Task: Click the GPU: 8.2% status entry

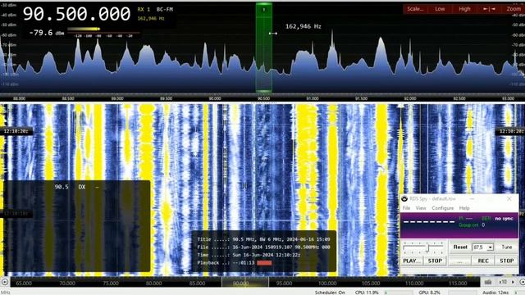Action: point(430,293)
